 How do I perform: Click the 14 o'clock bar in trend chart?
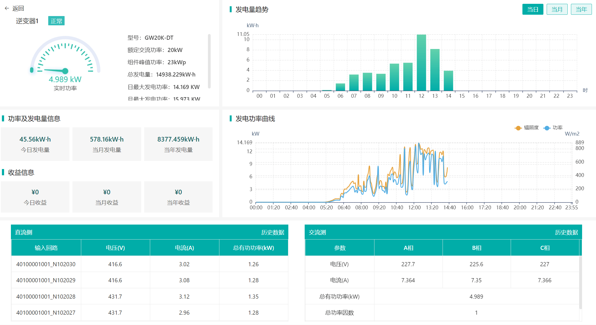click(x=448, y=81)
